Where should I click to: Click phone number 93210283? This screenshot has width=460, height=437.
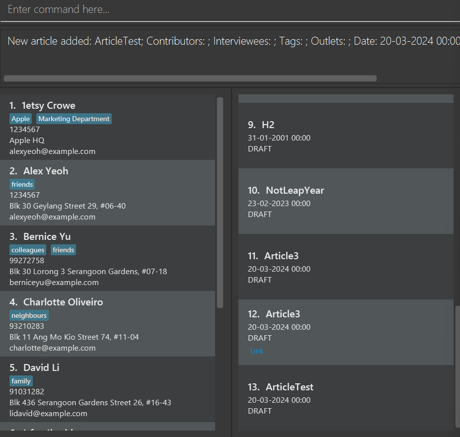(x=27, y=326)
